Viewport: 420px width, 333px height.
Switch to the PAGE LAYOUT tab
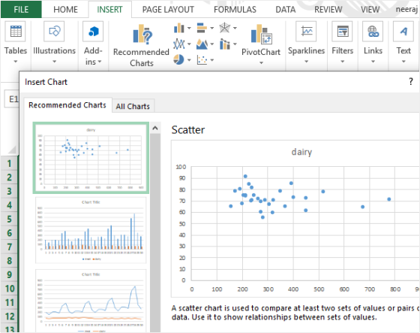[x=168, y=10]
